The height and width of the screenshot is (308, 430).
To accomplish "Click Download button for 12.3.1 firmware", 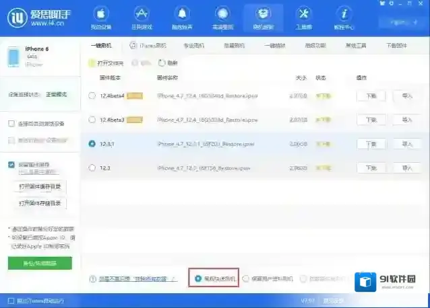I will tap(371, 144).
